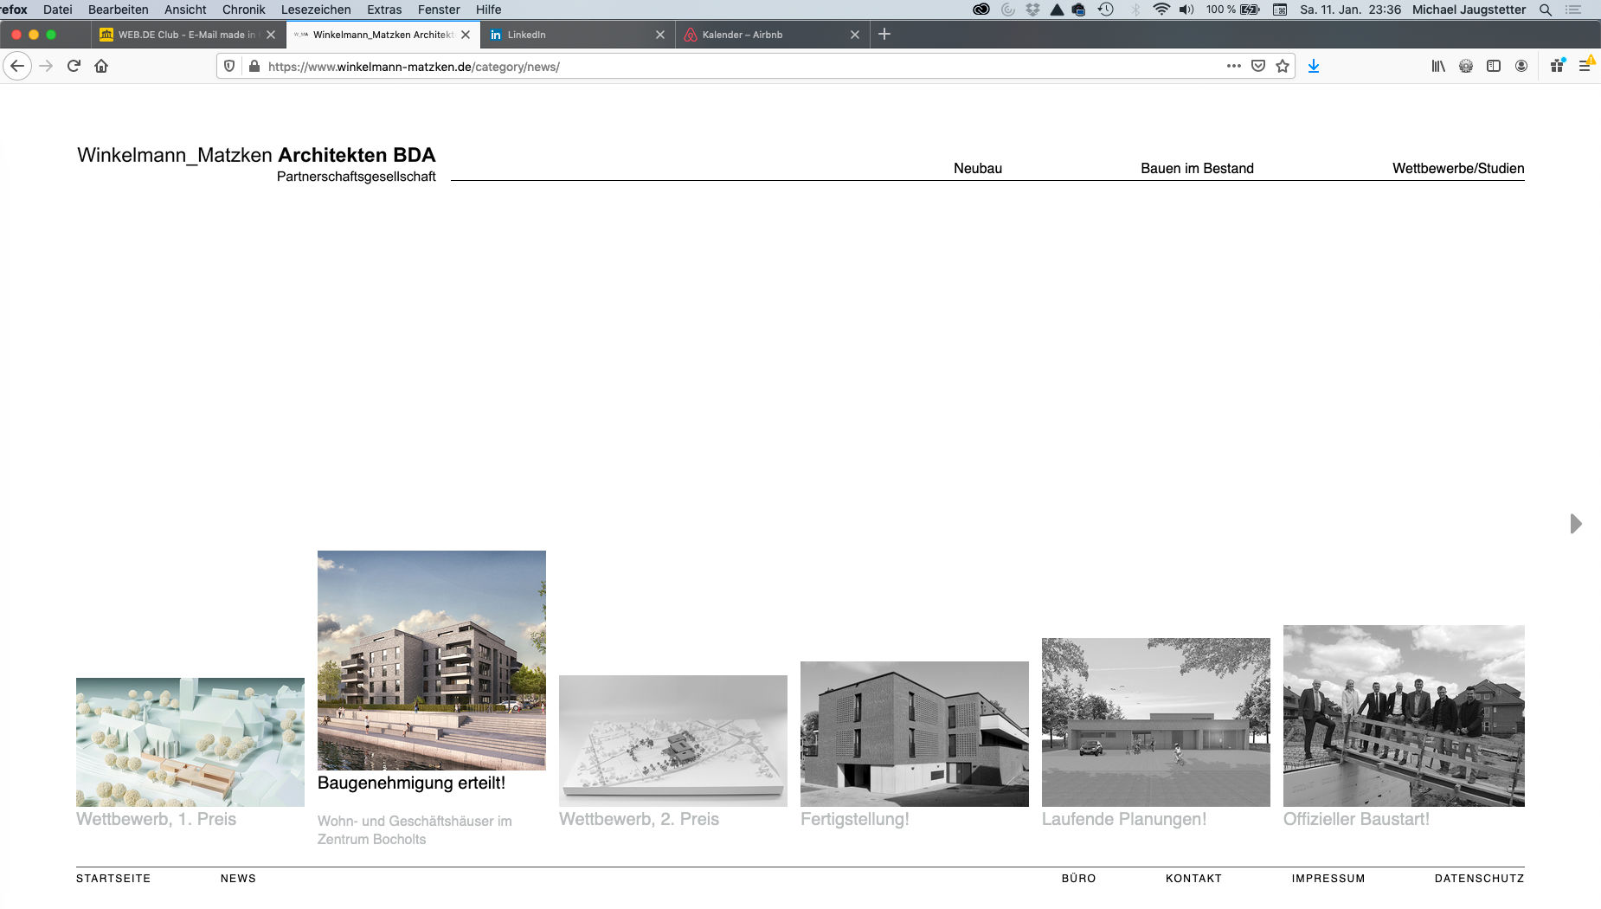The image size is (1601, 909).
Task: Click the volume icon in menu bar
Action: 1186,10
